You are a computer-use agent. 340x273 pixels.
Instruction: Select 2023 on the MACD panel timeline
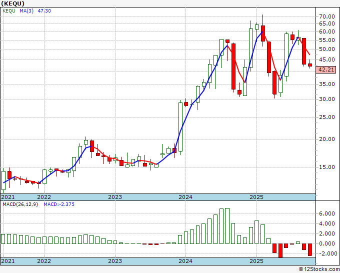[115, 261]
